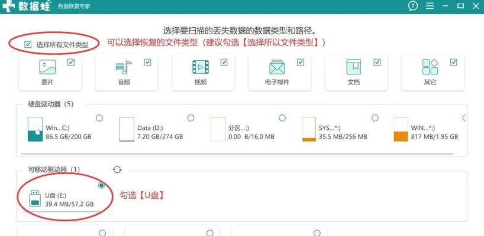Screen dimensions: 484x236
Task: Click the 分区 16.0 MB drive icon
Action: pos(218,129)
